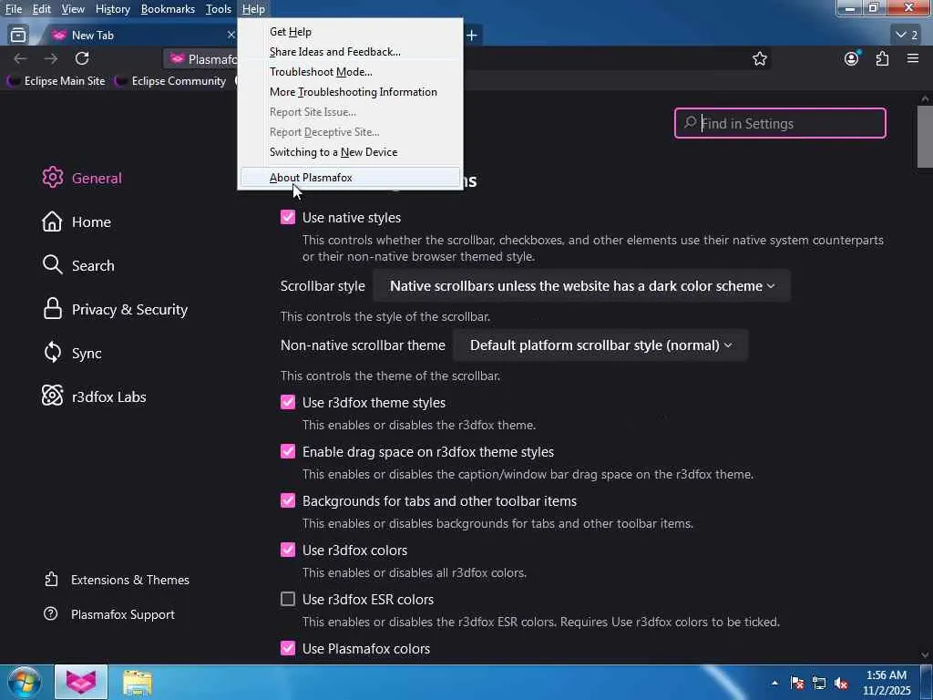Open Eclipse Community bookmark
Viewport: 933px width, 700px height.
click(170, 81)
